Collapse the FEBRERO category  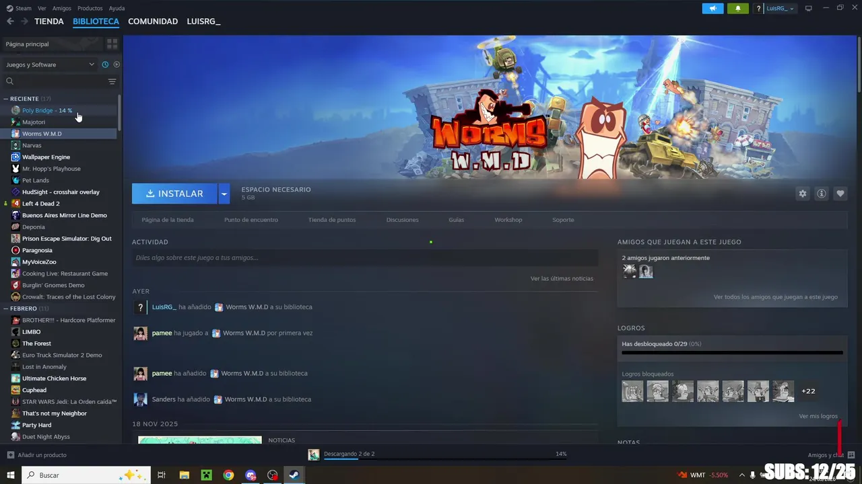[x=5, y=309]
